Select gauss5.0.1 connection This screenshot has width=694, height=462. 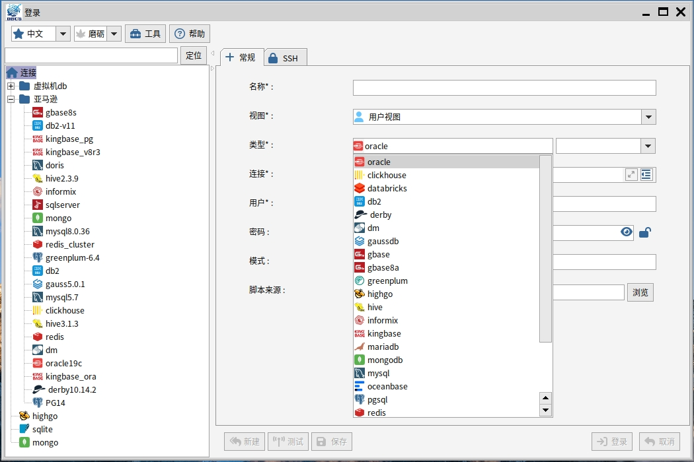click(58, 284)
